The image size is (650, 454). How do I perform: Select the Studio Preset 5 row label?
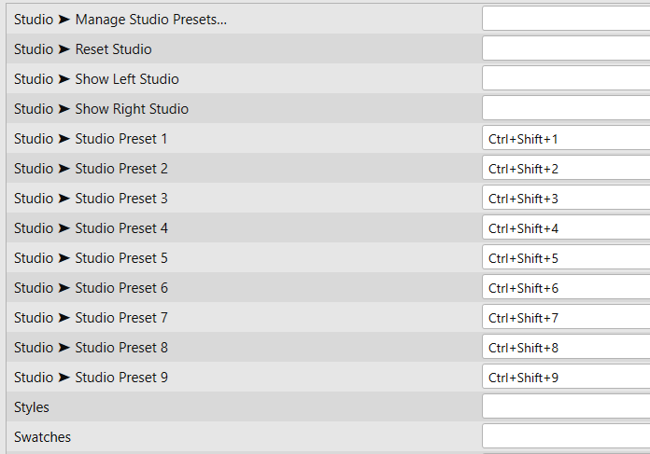tap(91, 258)
